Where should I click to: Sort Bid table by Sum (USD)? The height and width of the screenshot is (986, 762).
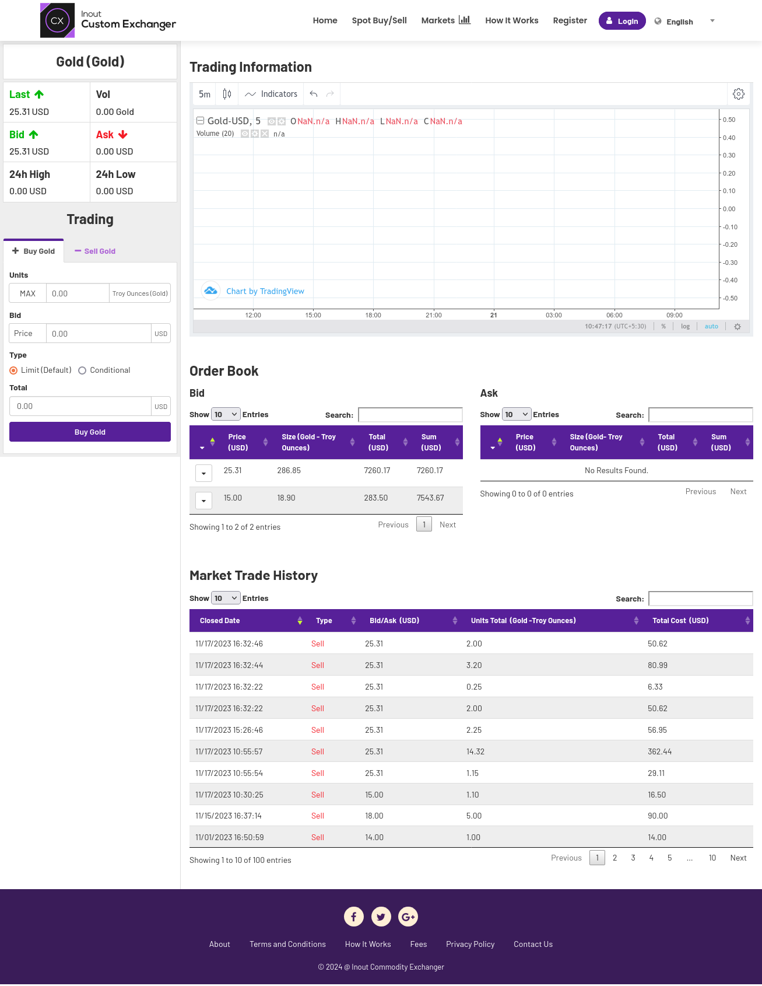[437, 442]
